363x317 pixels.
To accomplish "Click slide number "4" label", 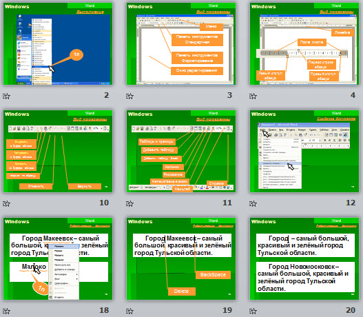I will tap(353, 95).
